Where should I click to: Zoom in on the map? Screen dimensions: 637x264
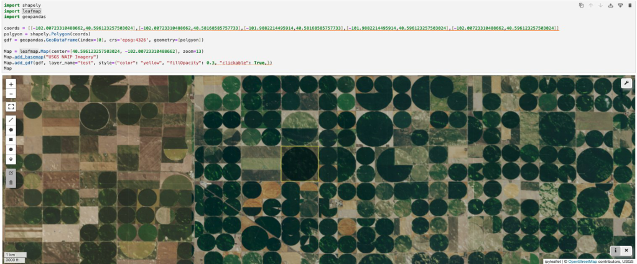coord(11,84)
